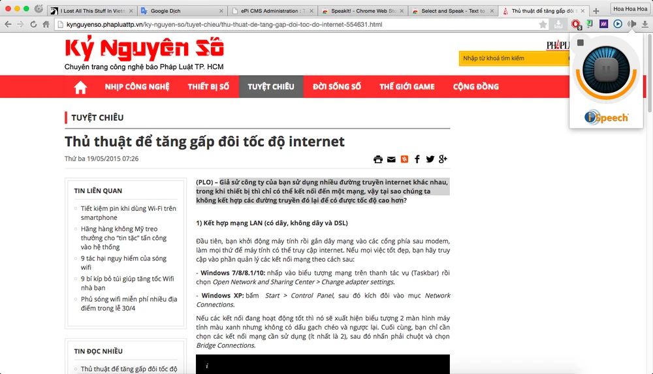Click the print article icon
This screenshot has width=653, height=374.
click(x=378, y=159)
